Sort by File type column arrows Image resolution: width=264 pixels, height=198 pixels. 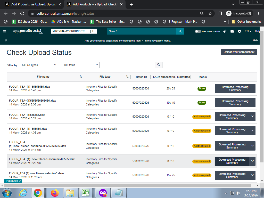click(x=127, y=77)
